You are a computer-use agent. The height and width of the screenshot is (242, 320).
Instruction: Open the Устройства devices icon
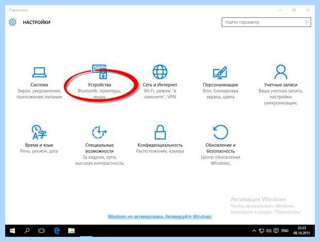[x=100, y=72]
